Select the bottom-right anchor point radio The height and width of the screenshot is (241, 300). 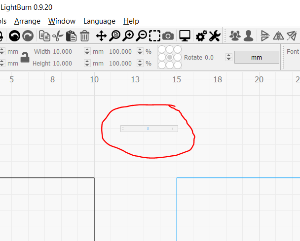tap(178, 65)
